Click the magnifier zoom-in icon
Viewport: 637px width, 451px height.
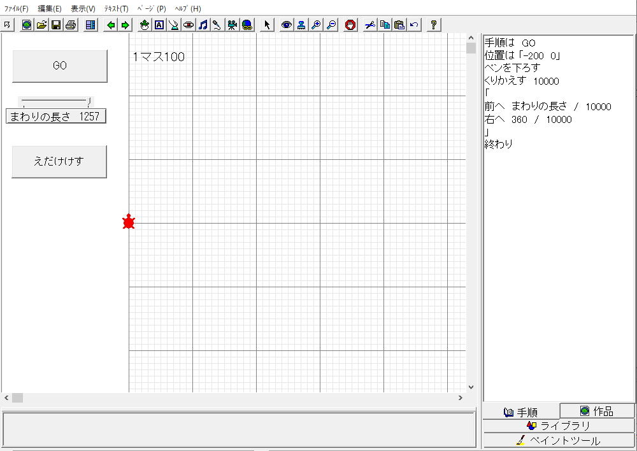pyautogui.click(x=316, y=25)
